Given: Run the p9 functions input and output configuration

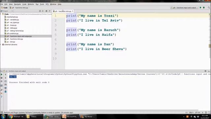Looking at the screenshot, I should point(200,8).
